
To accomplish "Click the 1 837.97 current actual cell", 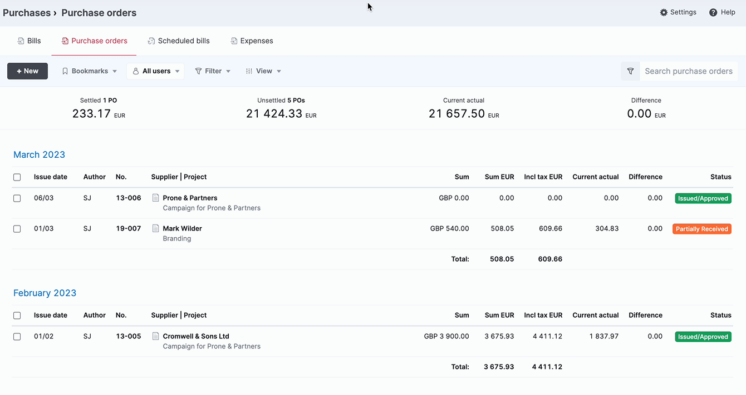I will click(x=604, y=336).
